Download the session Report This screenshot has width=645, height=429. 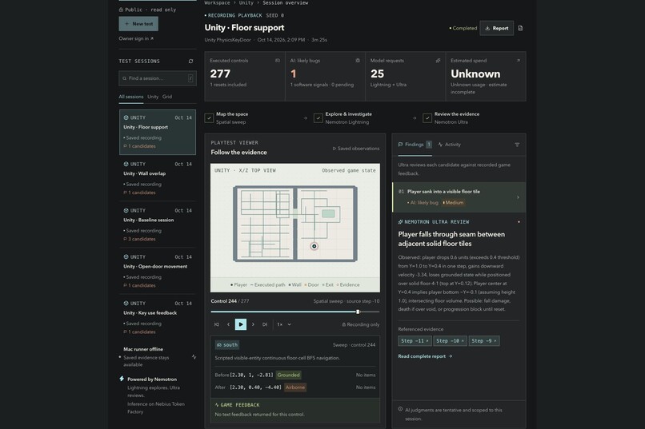pos(496,28)
